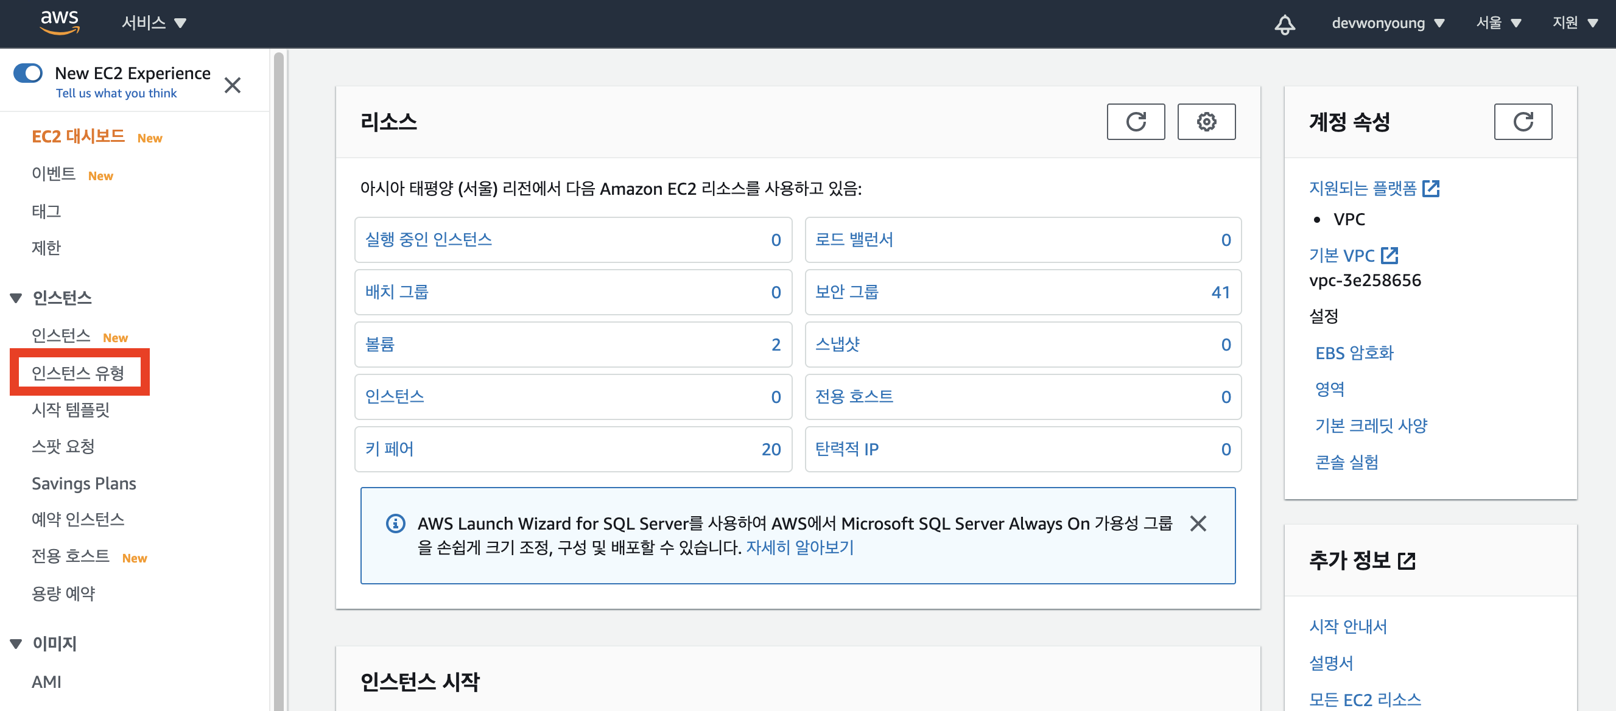Click the AWS logo home icon
Image resolution: width=1616 pixels, height=711 pixels.
60,23
